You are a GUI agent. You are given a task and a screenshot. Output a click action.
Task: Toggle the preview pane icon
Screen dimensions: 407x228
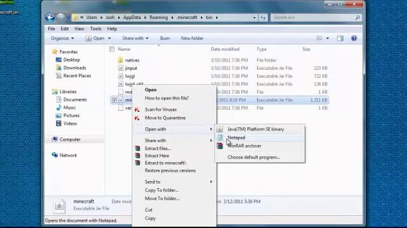340,38
